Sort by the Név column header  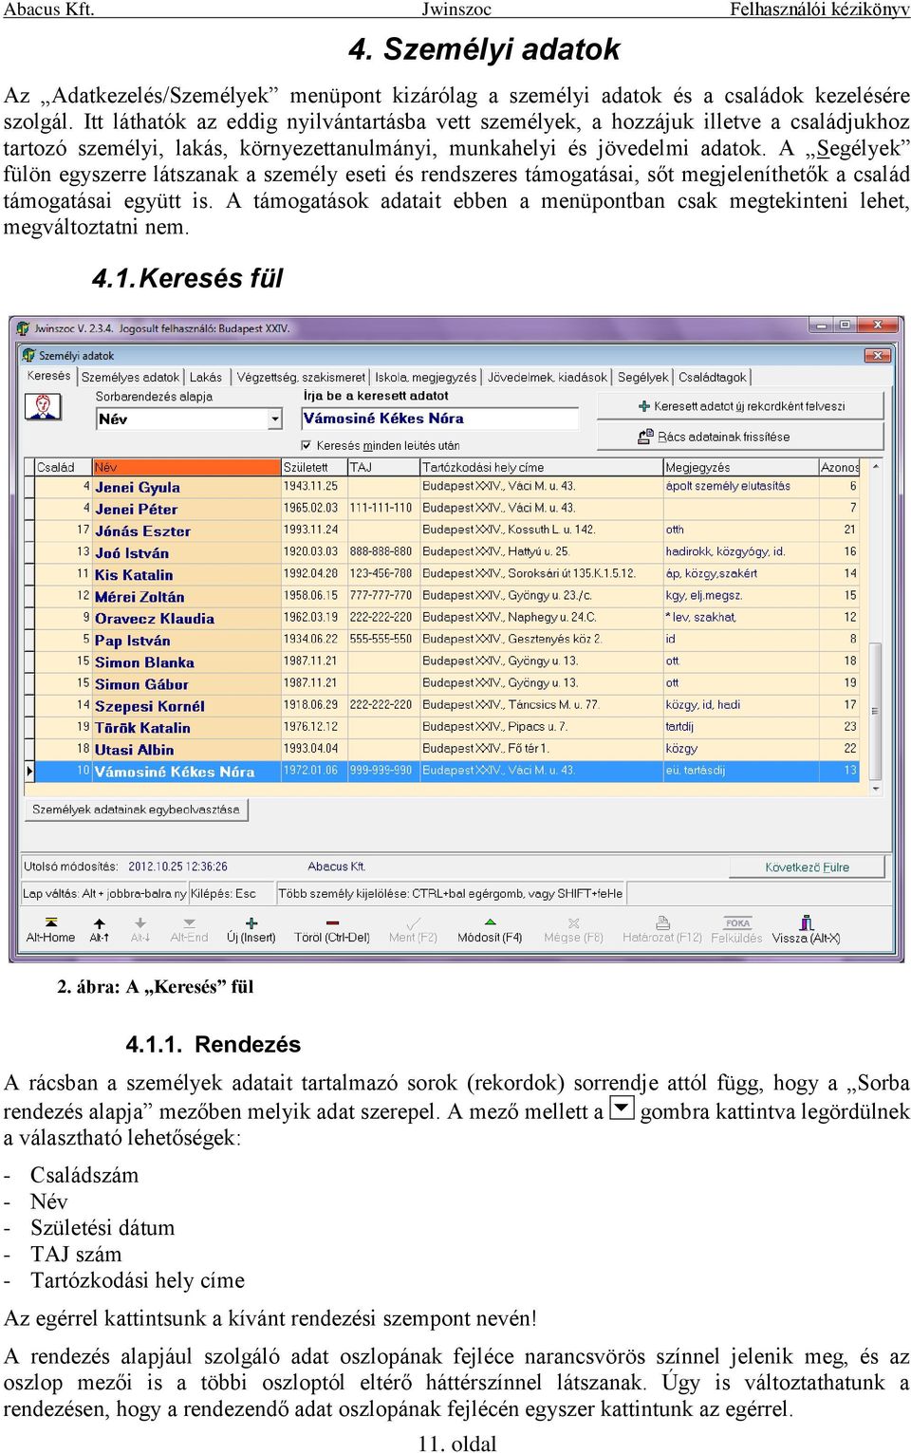click(186, 467)
